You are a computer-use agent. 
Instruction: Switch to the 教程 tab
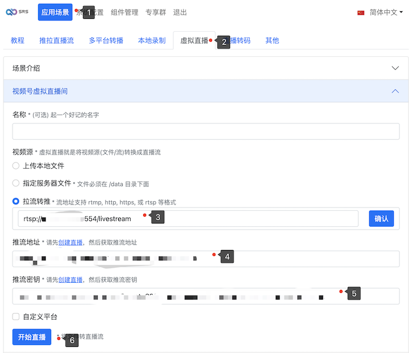[18, 41]
